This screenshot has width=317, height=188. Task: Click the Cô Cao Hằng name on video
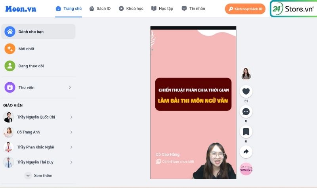click(x=168, y=154)
